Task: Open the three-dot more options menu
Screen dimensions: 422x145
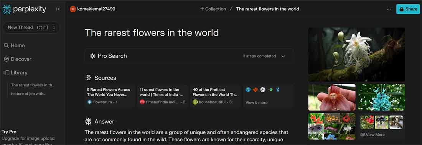Action: [389, 9]
